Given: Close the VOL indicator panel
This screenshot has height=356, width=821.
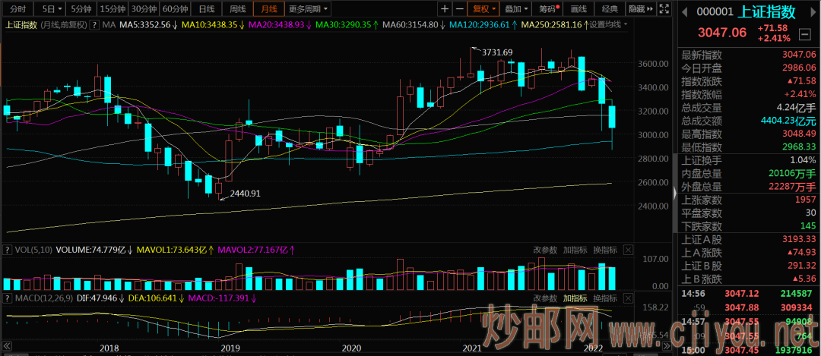Looking at the screenshot, I should click(629, 250).
